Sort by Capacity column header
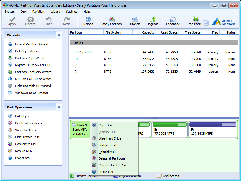 [144, 32]
